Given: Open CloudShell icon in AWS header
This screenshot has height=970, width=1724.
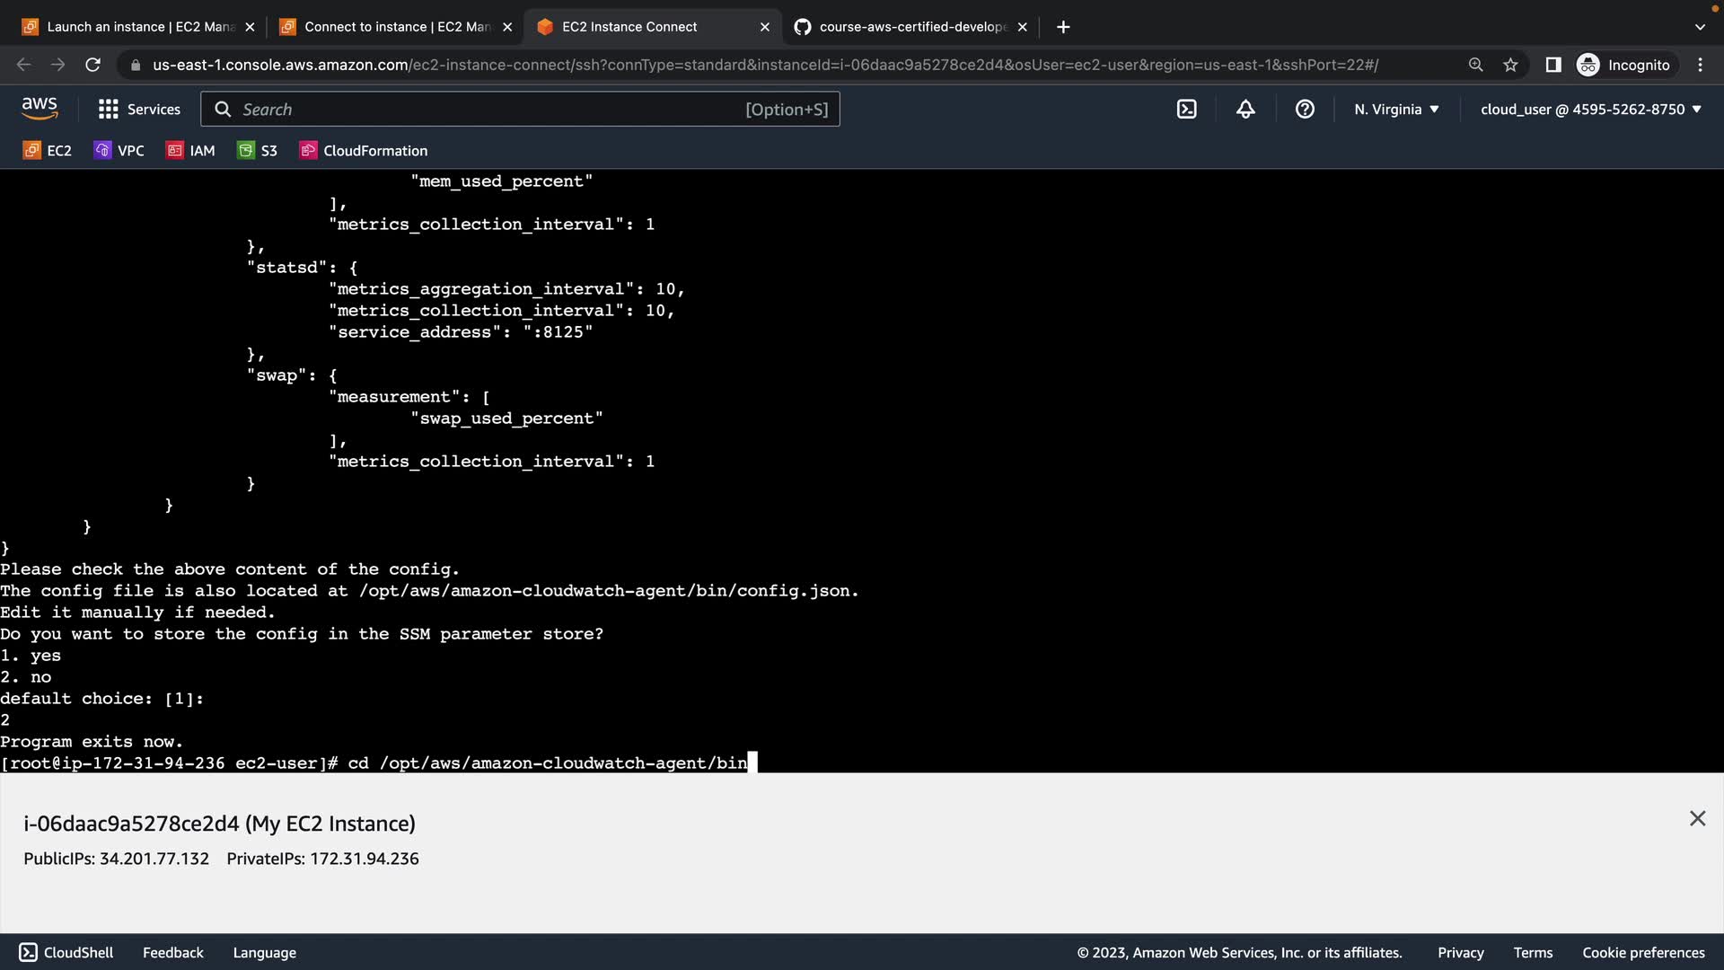Looking at the screenshot, I should pyautogui.click(x=1186, y=110).
